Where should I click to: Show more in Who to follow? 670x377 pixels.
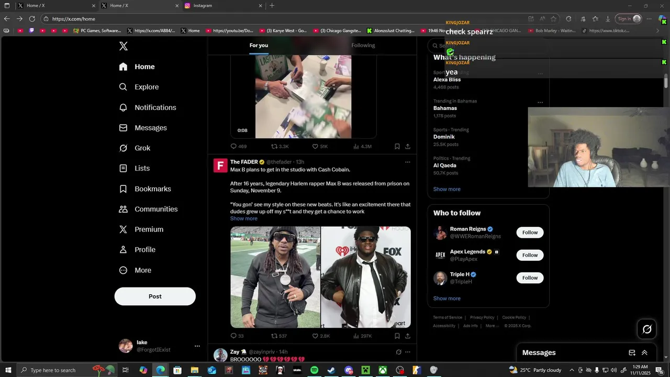(447, 298)
